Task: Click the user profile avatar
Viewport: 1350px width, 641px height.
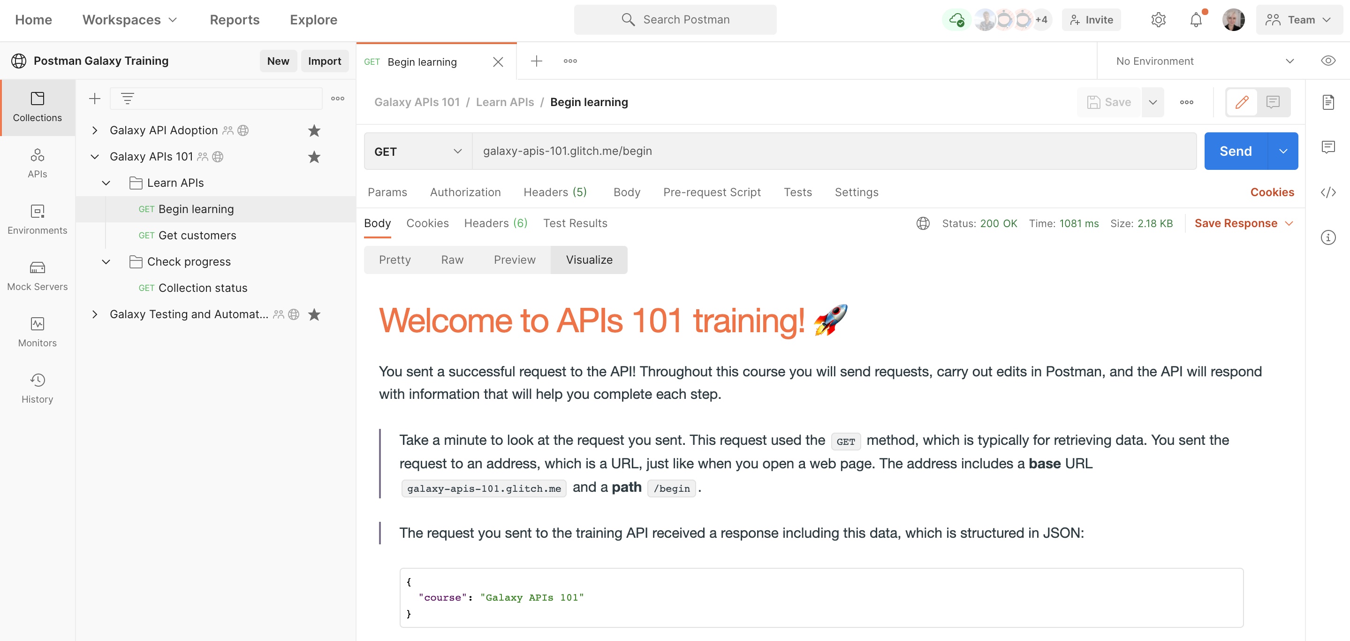Action: (x=1233, y=20)
